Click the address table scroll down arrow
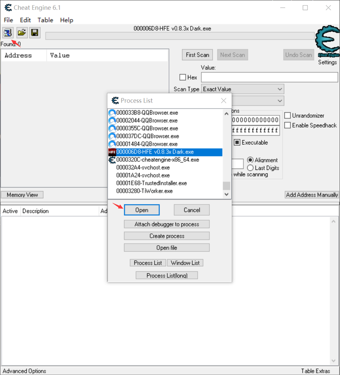 333,360
